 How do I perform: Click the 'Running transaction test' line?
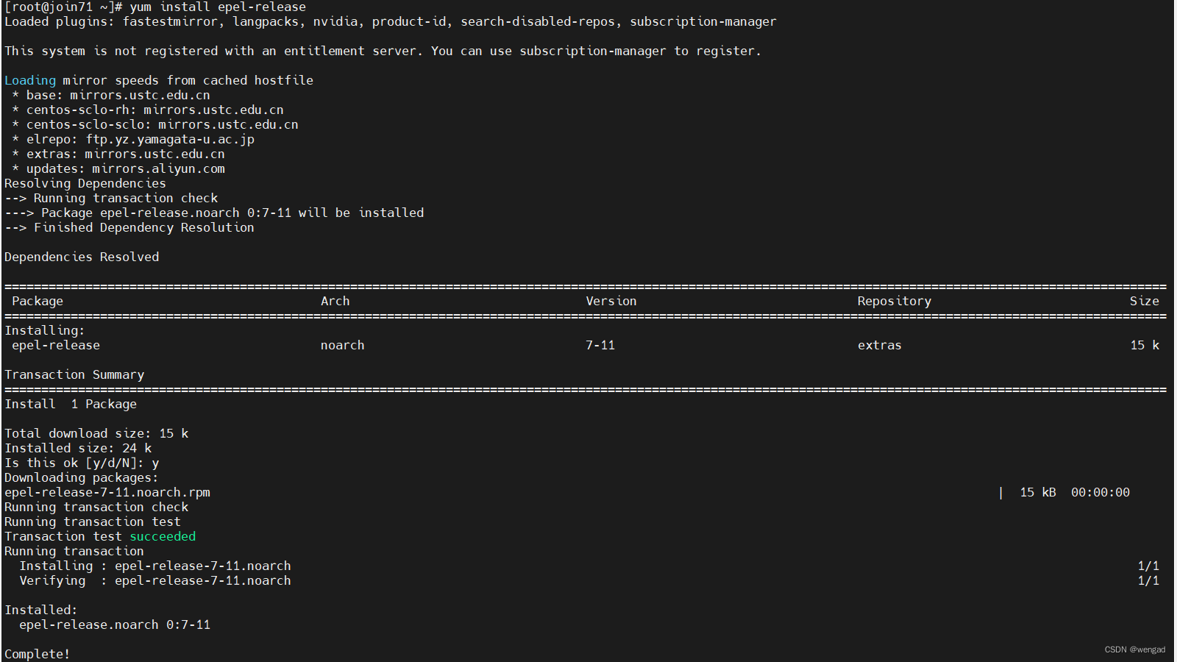click(93, 522)
